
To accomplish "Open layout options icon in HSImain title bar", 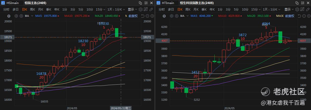I will coord(146,3).
